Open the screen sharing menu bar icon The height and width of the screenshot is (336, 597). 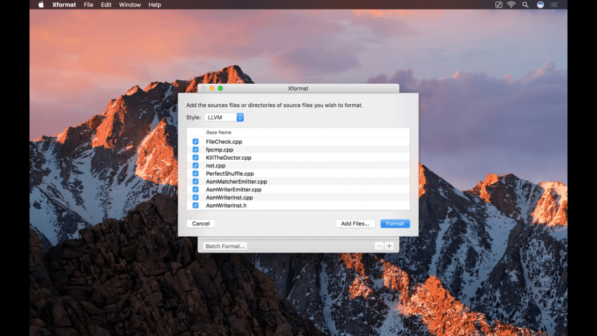pyautogui.click(x=498, y=5)
